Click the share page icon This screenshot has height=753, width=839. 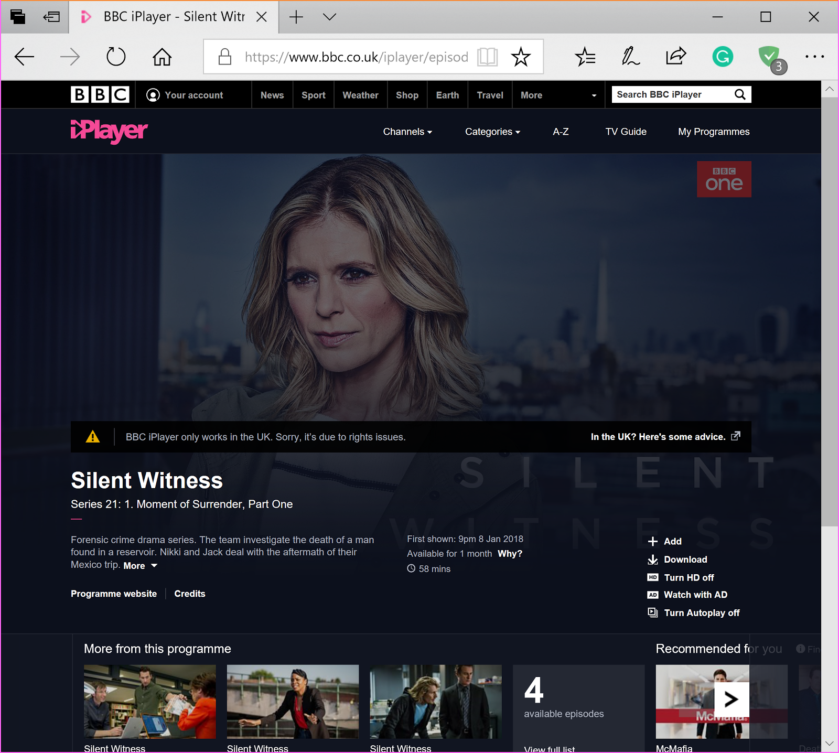(676, 56)
